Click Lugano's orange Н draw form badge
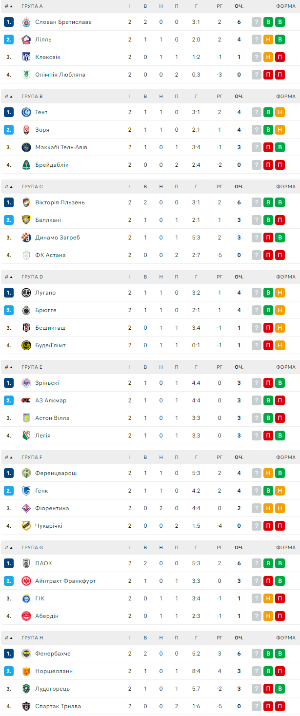Viewport: 300px width, 716px height. (x=280, y=293)
